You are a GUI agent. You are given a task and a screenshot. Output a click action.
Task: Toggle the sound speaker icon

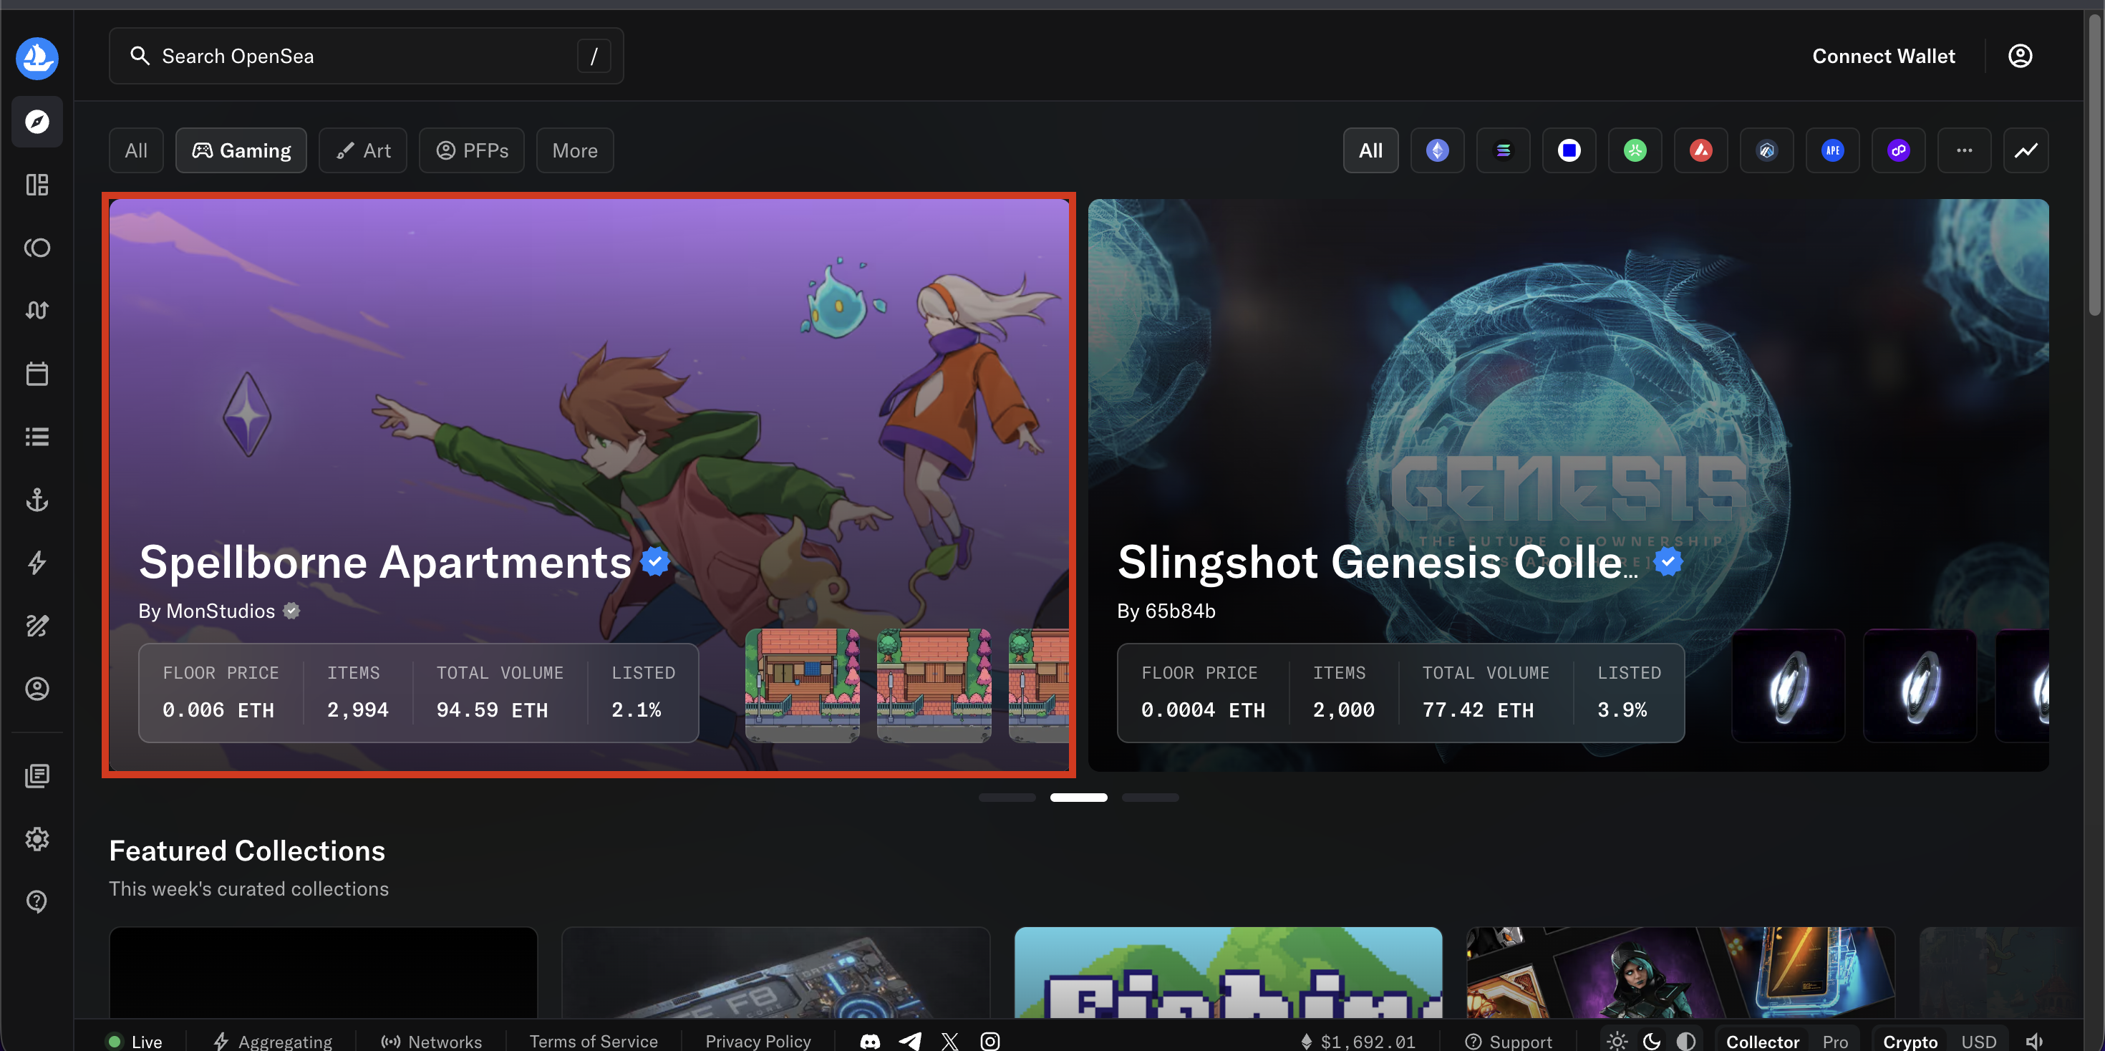pos(2035,1041)
